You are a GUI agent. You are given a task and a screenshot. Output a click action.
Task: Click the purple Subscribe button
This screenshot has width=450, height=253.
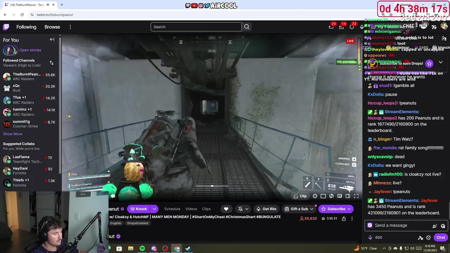[336, 209]
